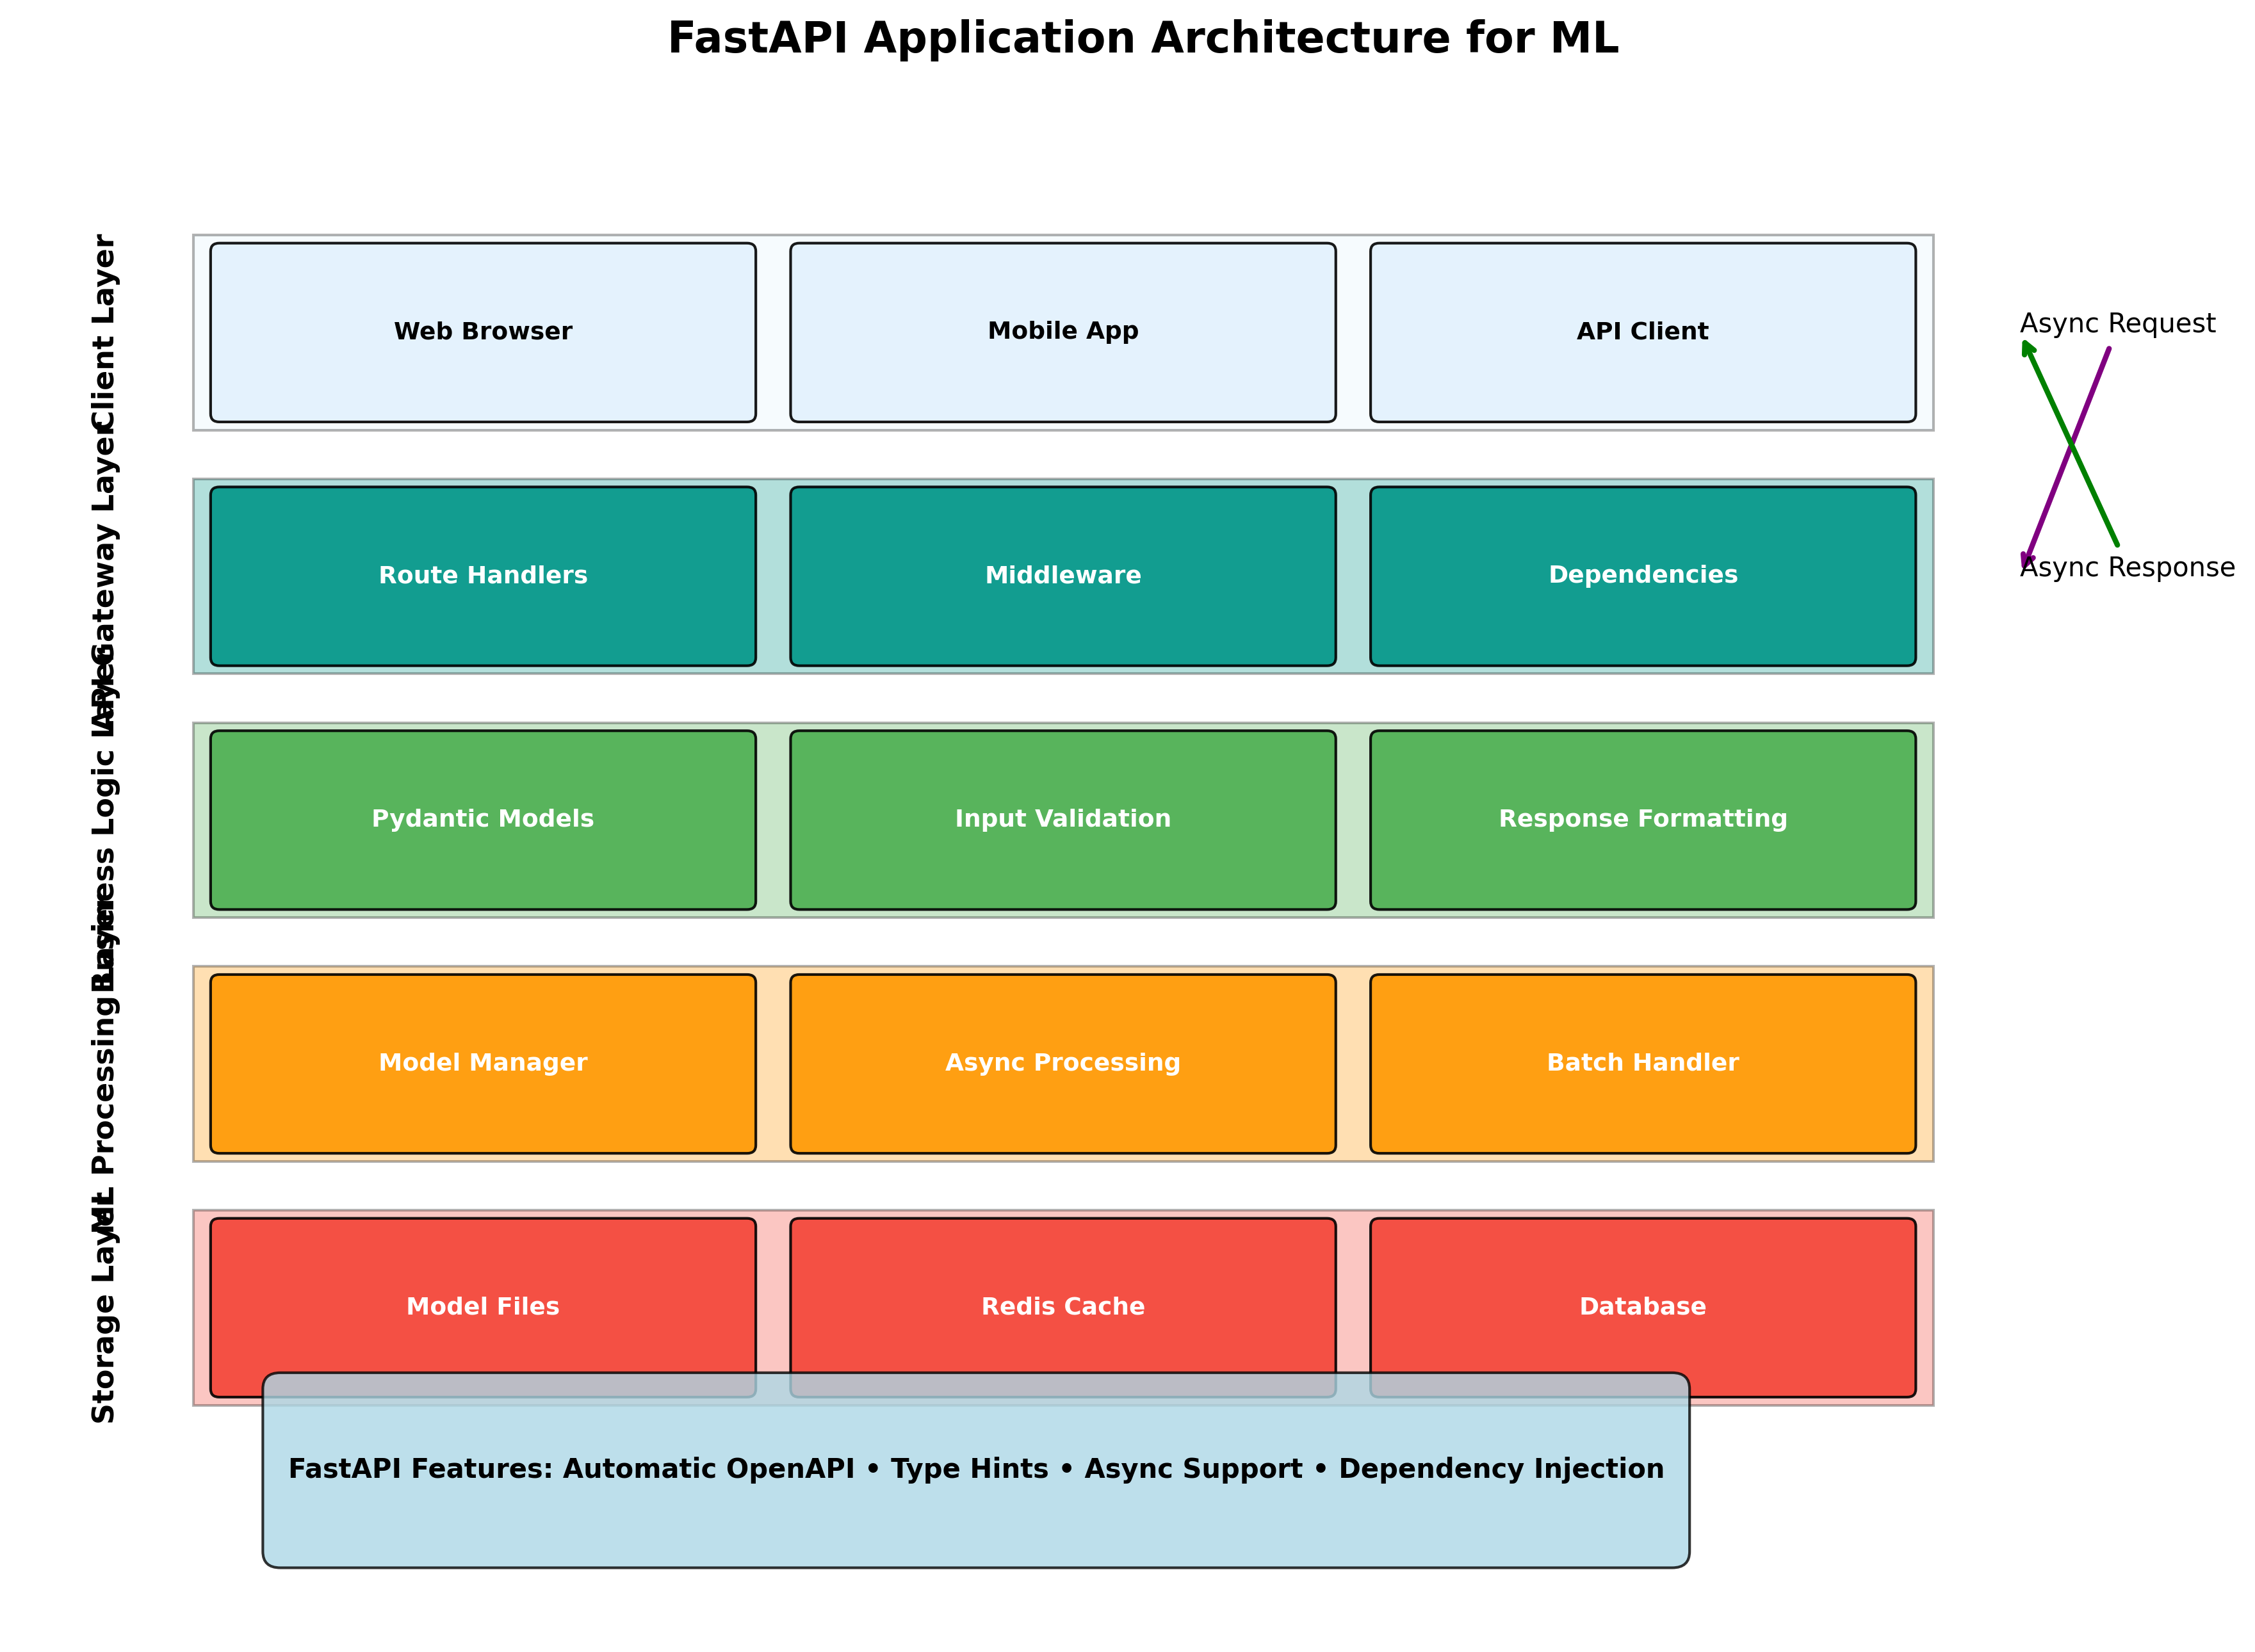Select the Input Validation block
The width and height of the screenshot is (2255, 1652).
point(1062,820)
